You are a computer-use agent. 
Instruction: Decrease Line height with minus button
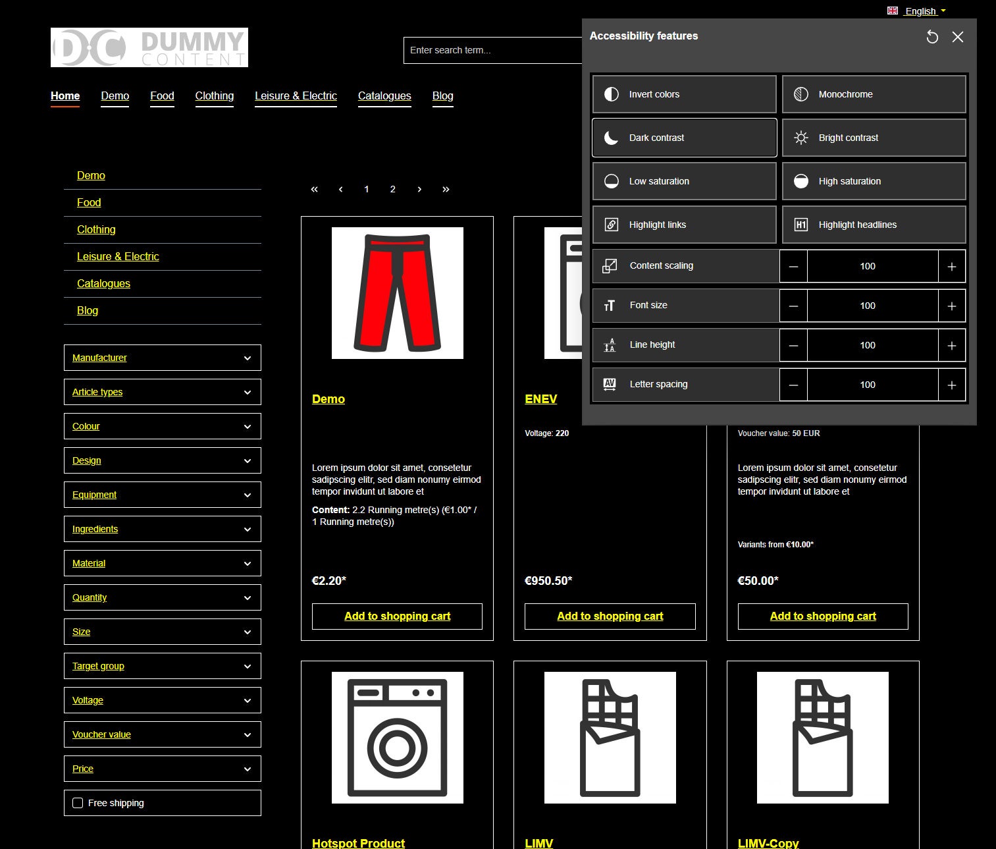794,345
